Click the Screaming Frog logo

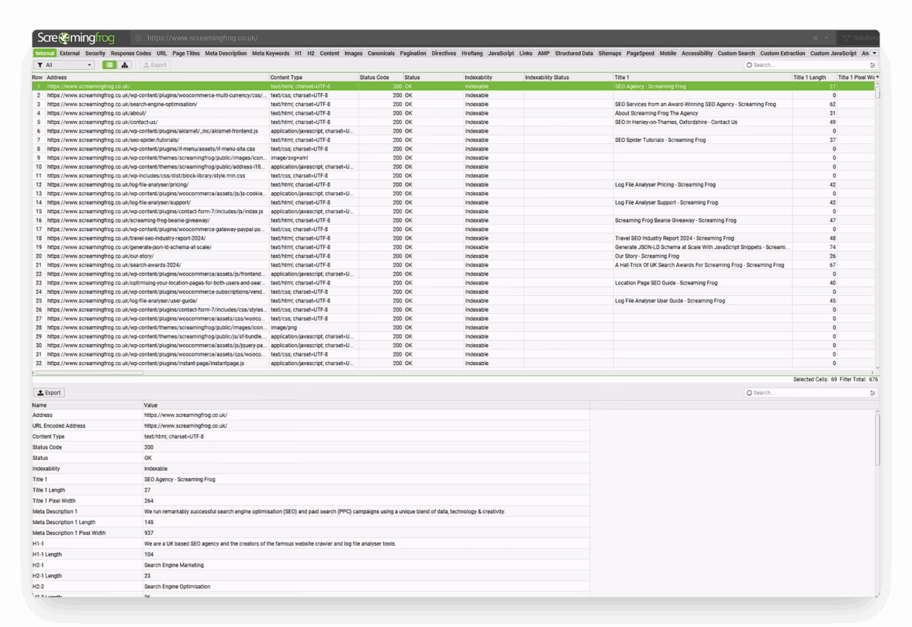(76, 38)
